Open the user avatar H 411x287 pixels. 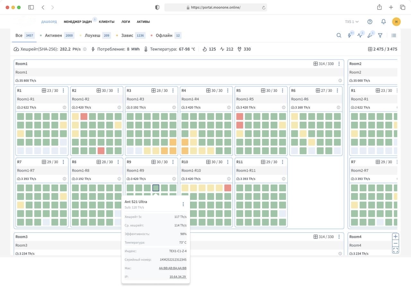tap(396, 22)
